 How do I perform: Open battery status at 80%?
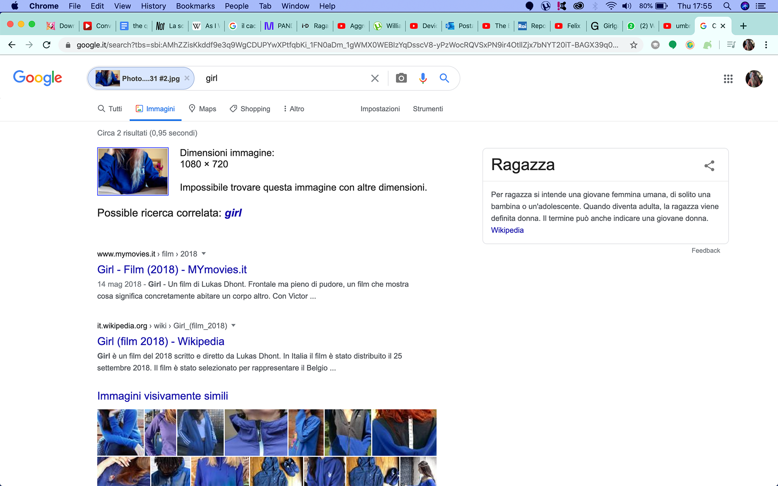pyautogui.click(x=653, y=6)
